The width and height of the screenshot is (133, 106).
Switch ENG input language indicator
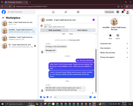[x=119, y=104]
